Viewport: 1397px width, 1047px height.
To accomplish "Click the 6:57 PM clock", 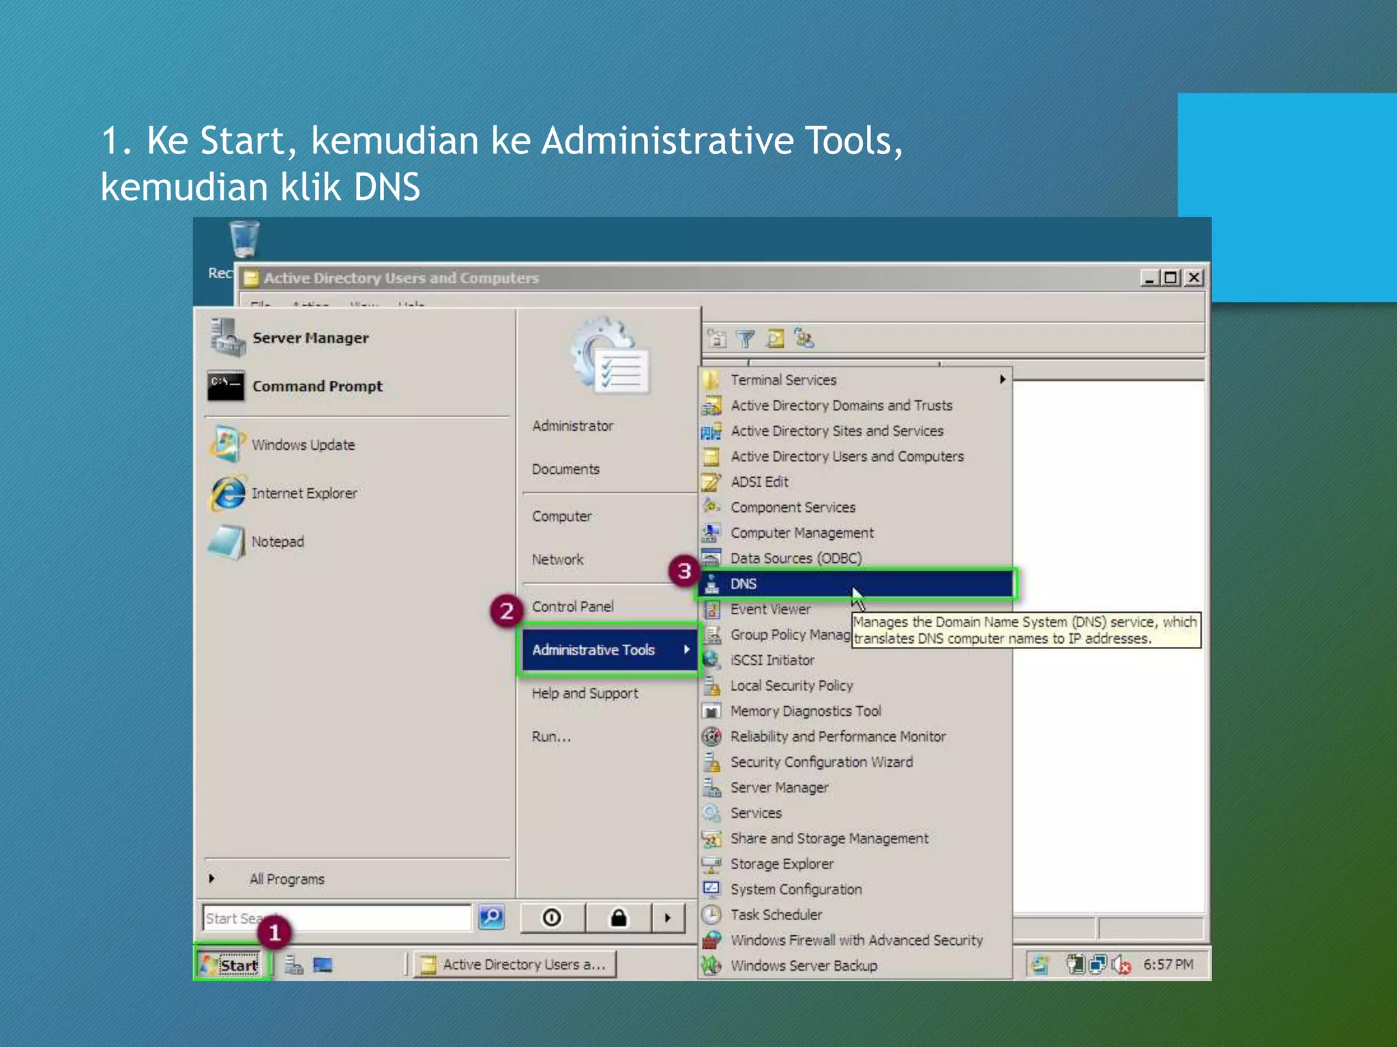I will click(1168, 965).
